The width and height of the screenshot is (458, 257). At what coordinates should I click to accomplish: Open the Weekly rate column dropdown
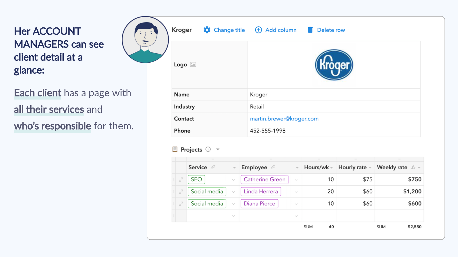point(419,168)
